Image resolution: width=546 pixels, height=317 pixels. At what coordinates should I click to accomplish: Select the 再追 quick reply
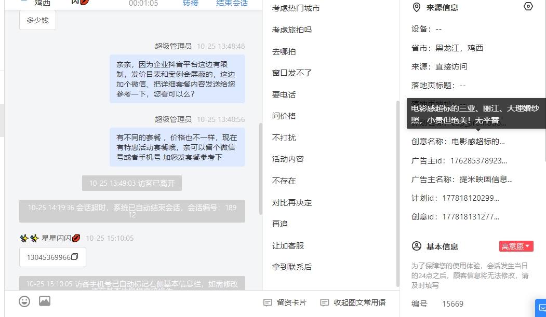coord(280,224)
